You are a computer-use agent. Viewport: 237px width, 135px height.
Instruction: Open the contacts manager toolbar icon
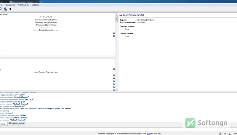point(5,9)
